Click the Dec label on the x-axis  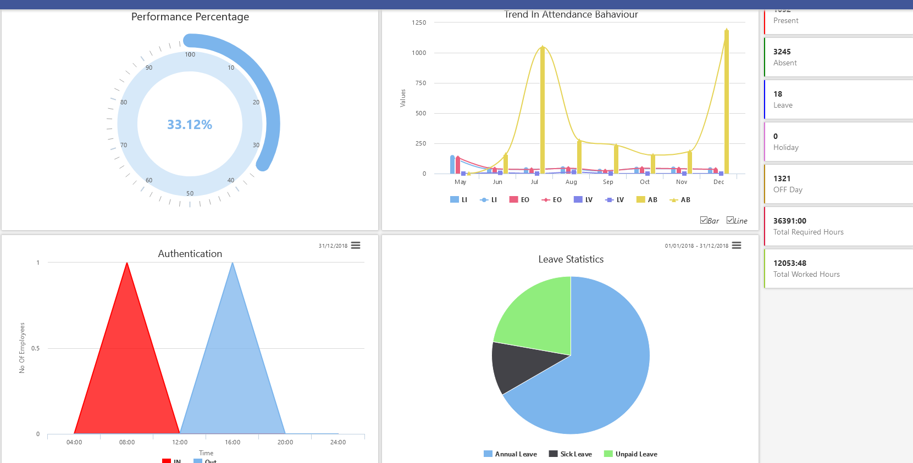(719, 182)
